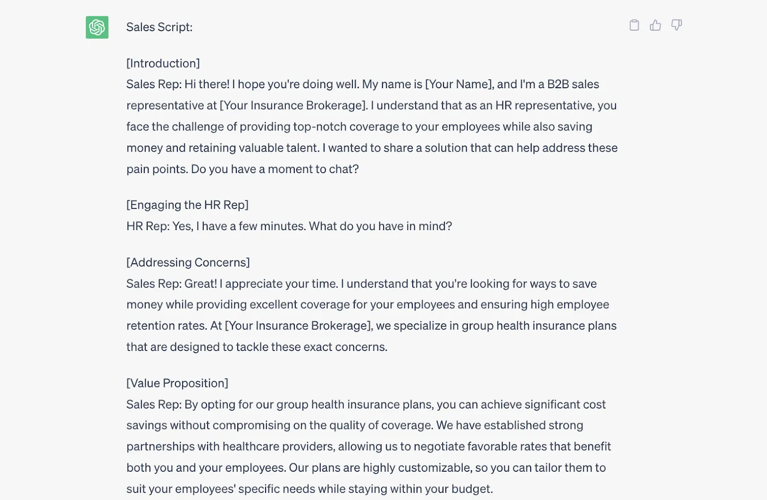This screenshot has height=500, width=767.
Task: Click the green ChatGPT avatar icon
Action: coord(97,27)
